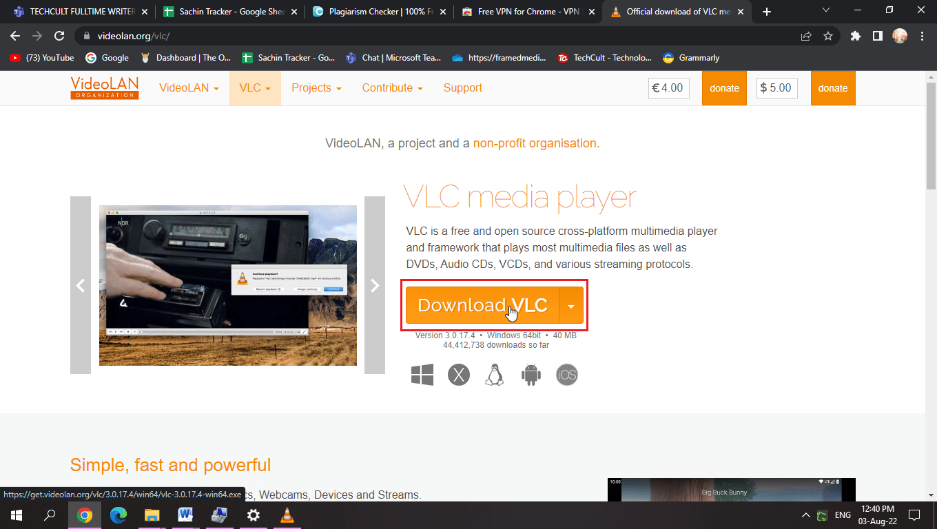Open the Support nav link
Screen dimensions: 937x529
click(462, 87)
